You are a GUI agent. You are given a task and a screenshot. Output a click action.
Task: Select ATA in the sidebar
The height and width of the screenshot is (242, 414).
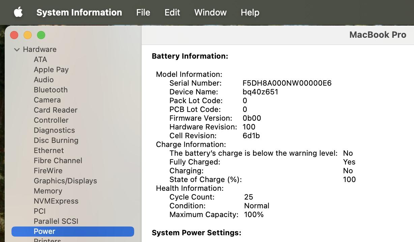tap(40, 59)
